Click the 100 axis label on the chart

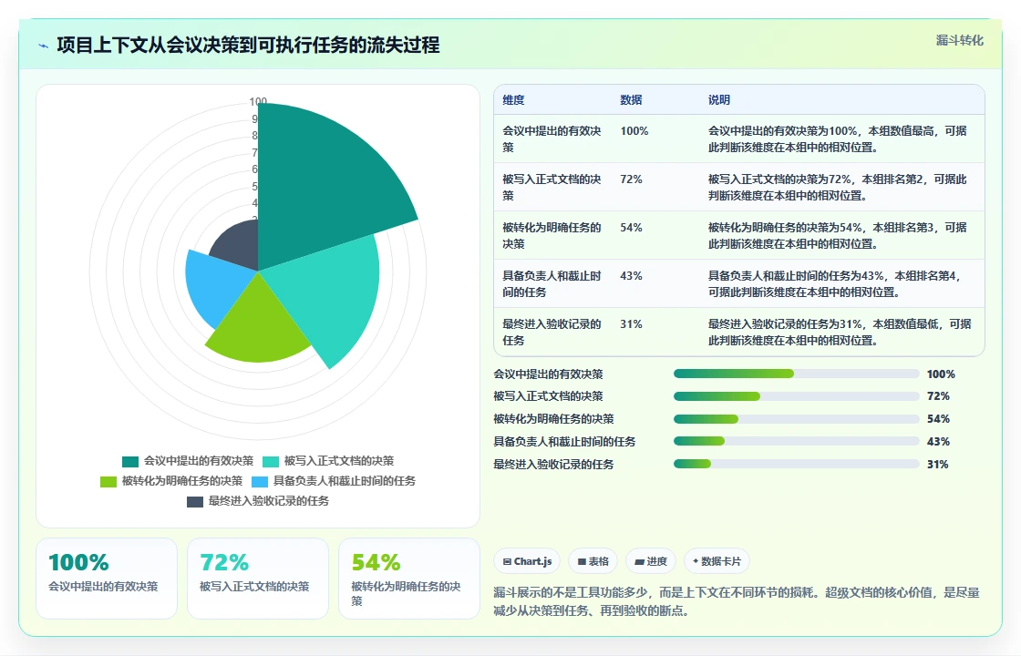click(x=258, y=101)
